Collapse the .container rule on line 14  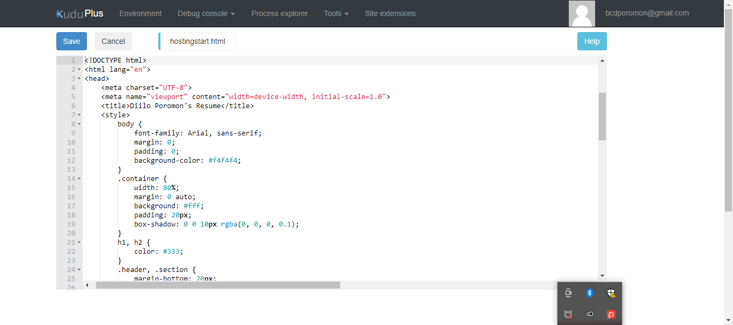pos(79,179)
